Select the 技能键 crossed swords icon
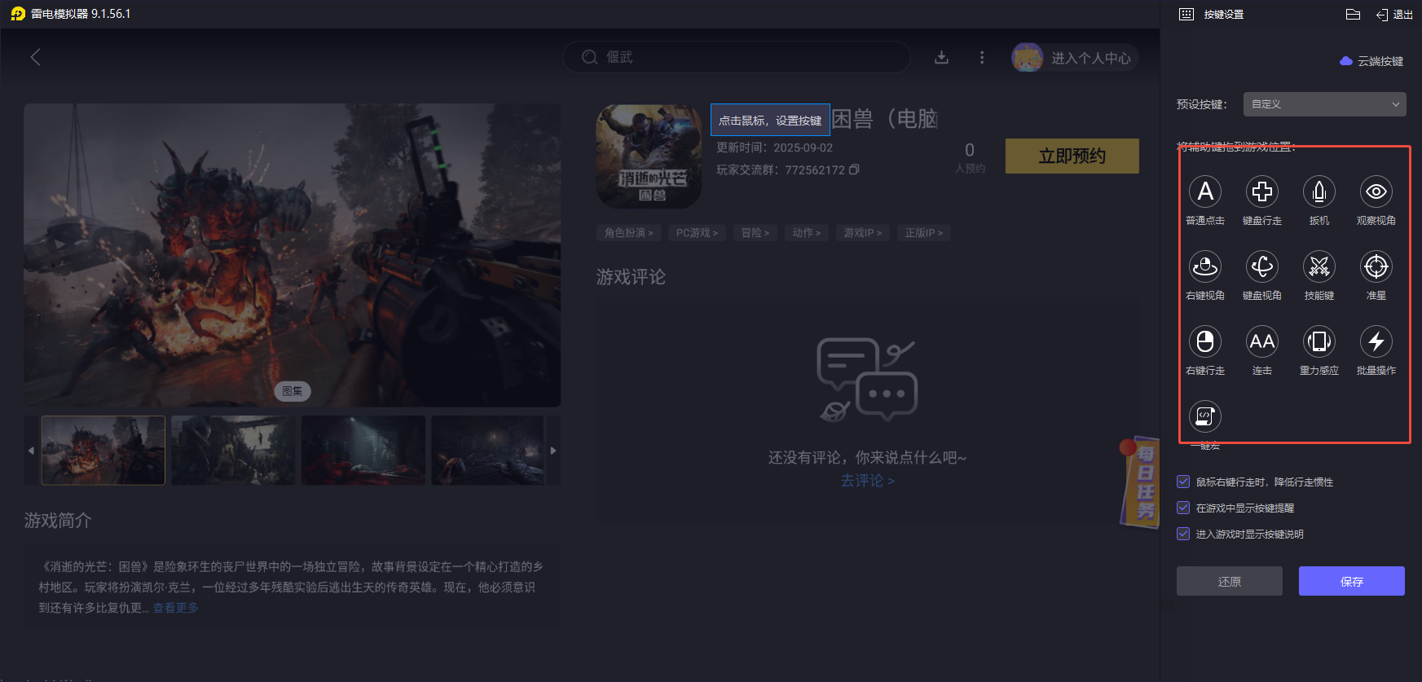Viewport: 1422px width, 682px height. coord(1319,266)
